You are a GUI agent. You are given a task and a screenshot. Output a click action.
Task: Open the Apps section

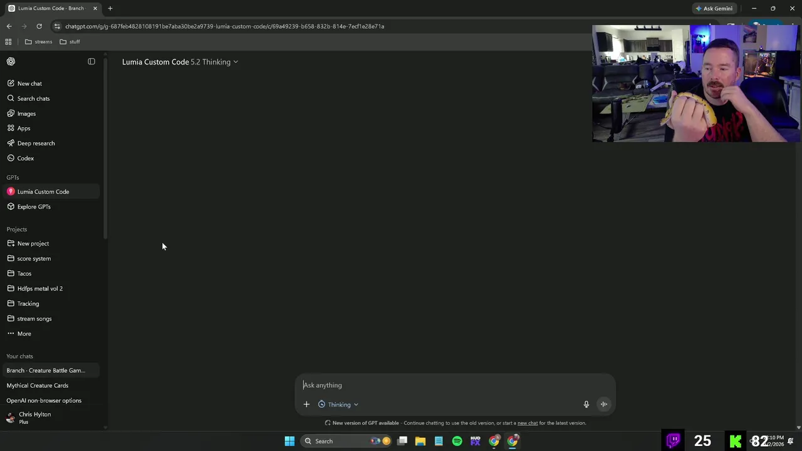[x=50, y=128]
